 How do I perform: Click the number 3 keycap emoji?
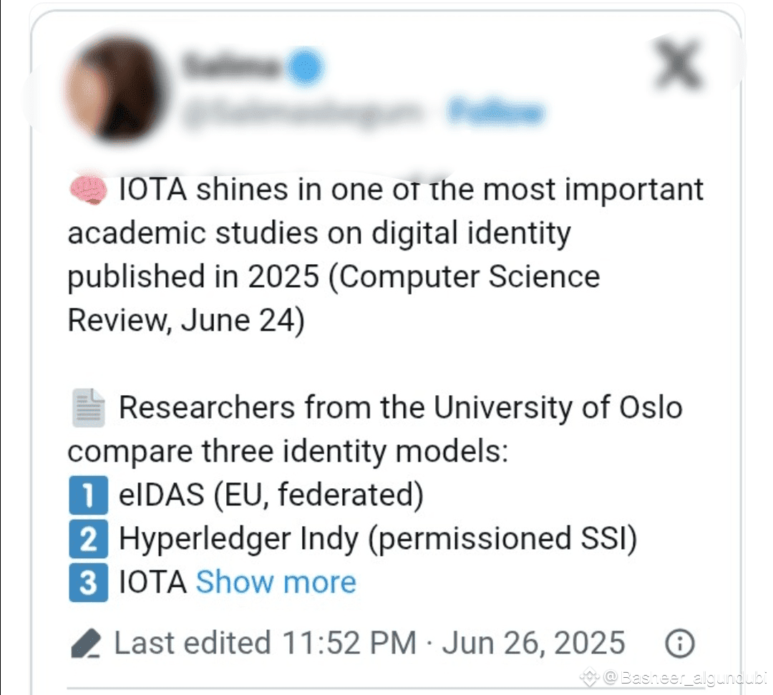(x=88, y=583)
